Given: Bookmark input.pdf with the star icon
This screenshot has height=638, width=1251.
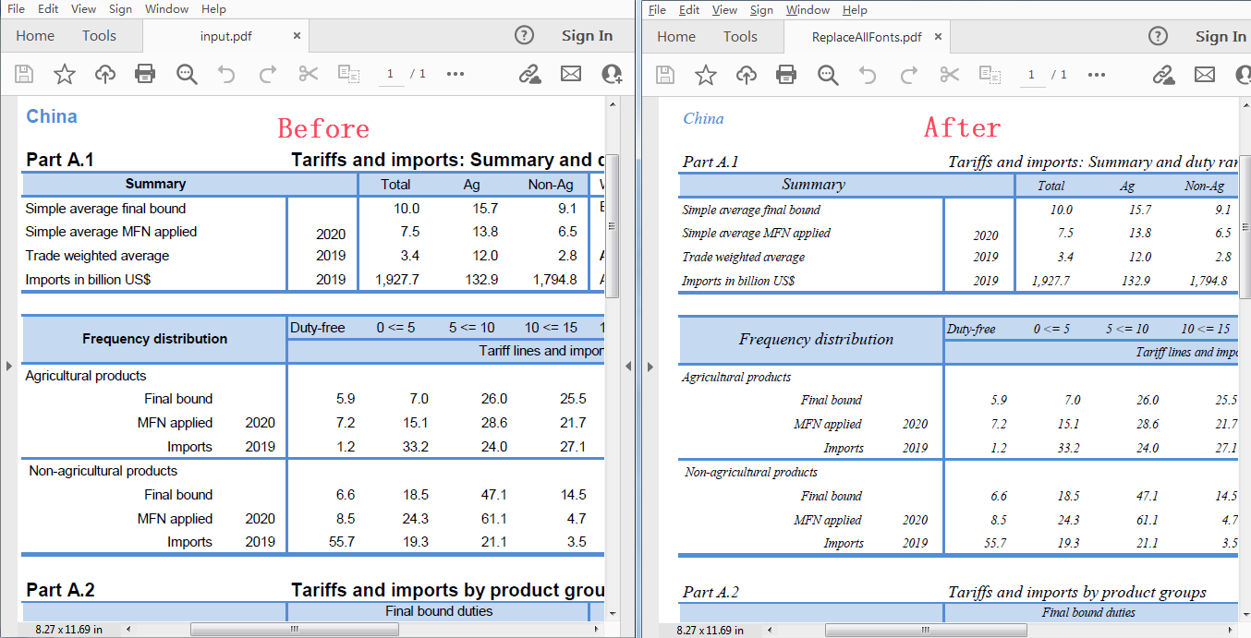Looking at the screenshot, I should [64, 74].
